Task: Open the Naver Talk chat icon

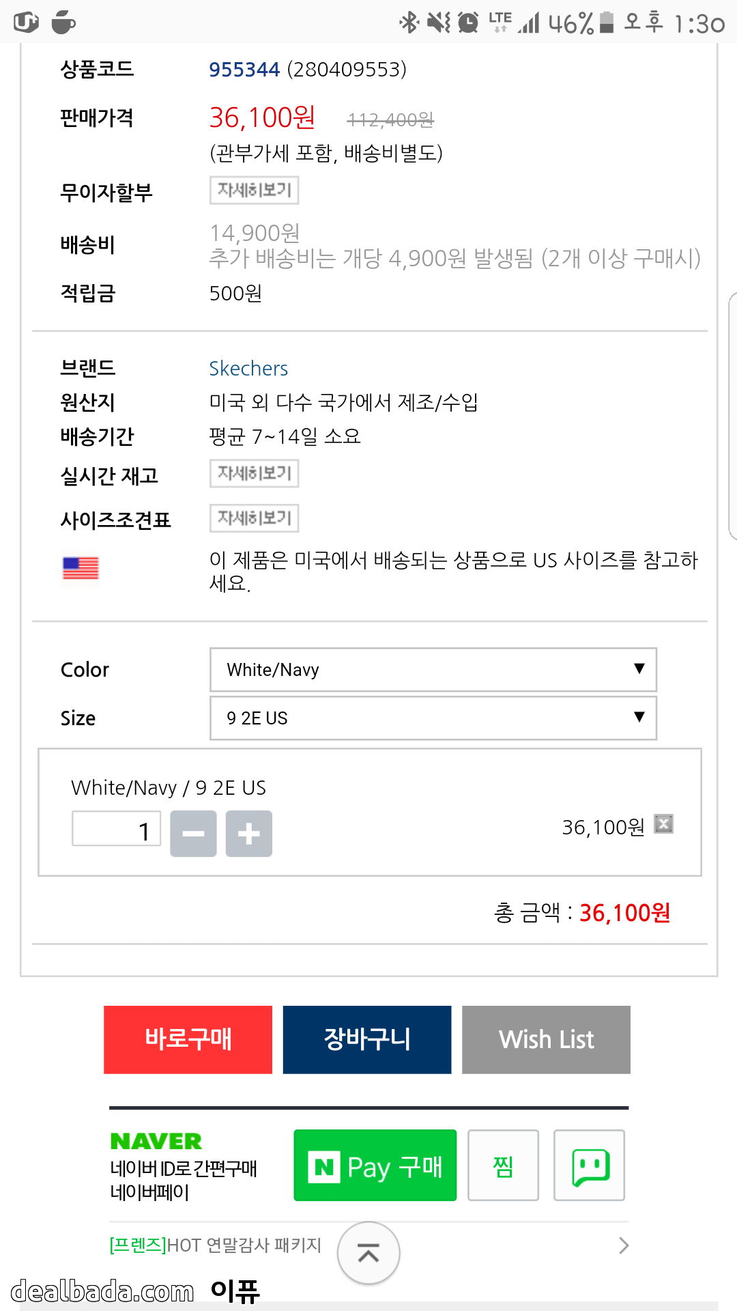Action: [589, 1166]
